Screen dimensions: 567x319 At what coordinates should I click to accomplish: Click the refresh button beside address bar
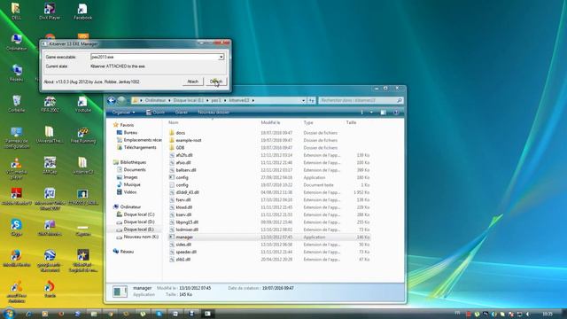[x=312, y=100]
